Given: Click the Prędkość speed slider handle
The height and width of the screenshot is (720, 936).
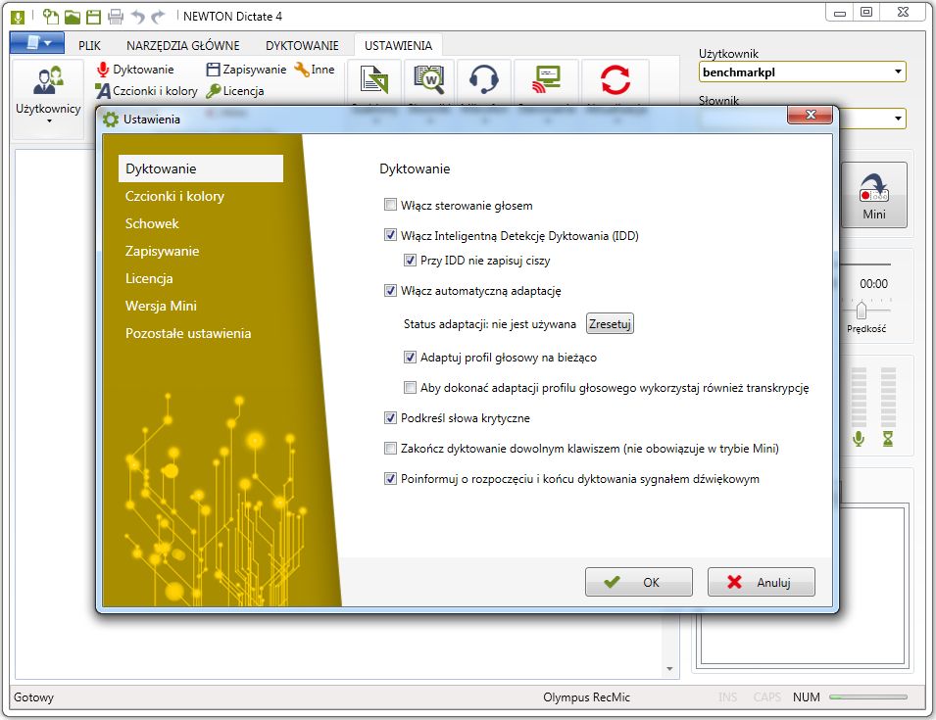Looking at the screenshot, I should (x=862, y=311).
